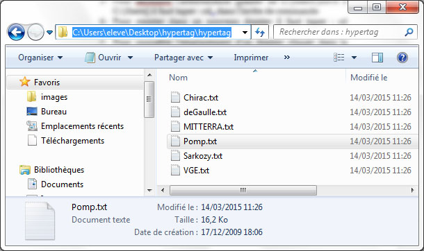This screenshot has width=424, height=251.
Task: Click the Favoris star icon
Action: pyautogui.click(x=24, y=82)
